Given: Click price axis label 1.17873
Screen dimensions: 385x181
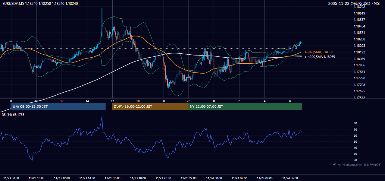Looking at the screenshot, I should pyautogui.click(x=359, y=72).
